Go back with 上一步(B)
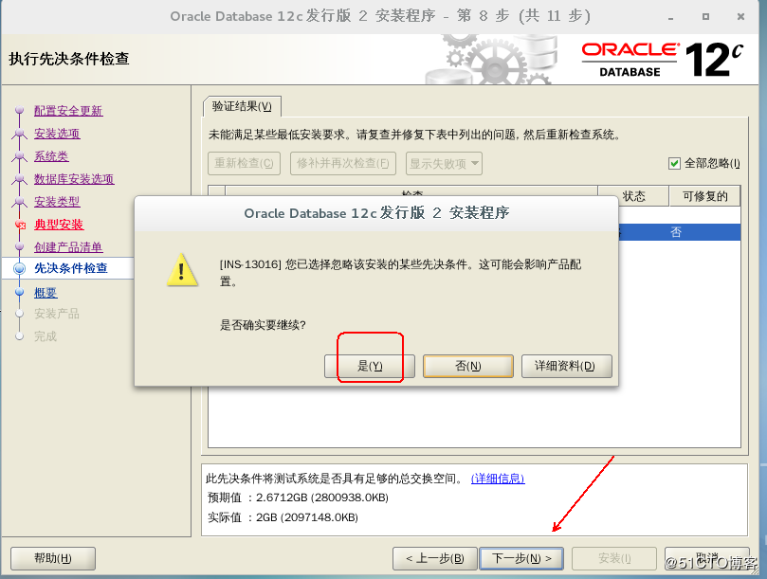The height and width of the screenshot is (579, 767). 435,558
